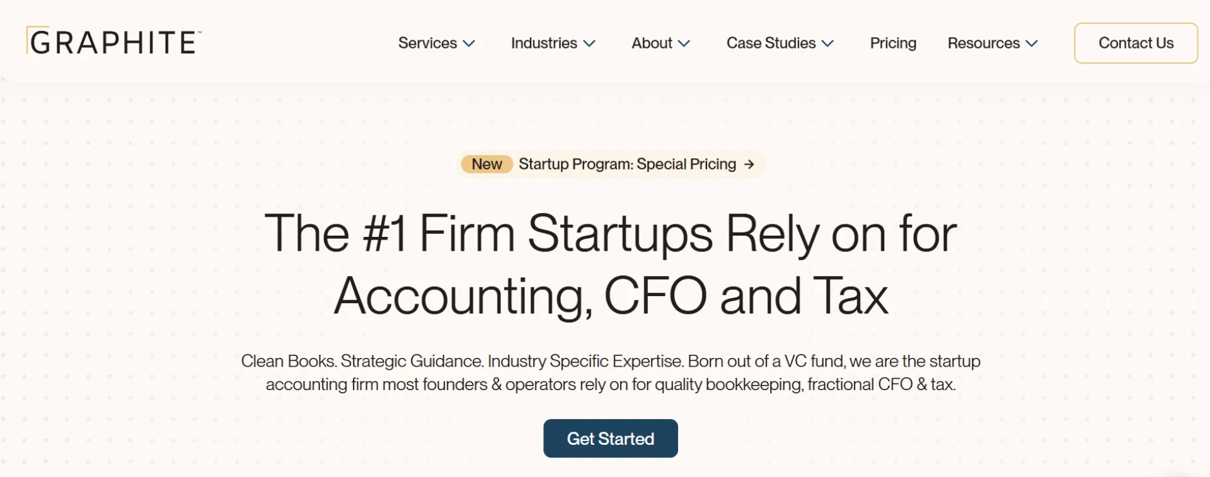The image size is (1210, 477).
Task: Select the Resources menu label
Action: click(983, 43)
